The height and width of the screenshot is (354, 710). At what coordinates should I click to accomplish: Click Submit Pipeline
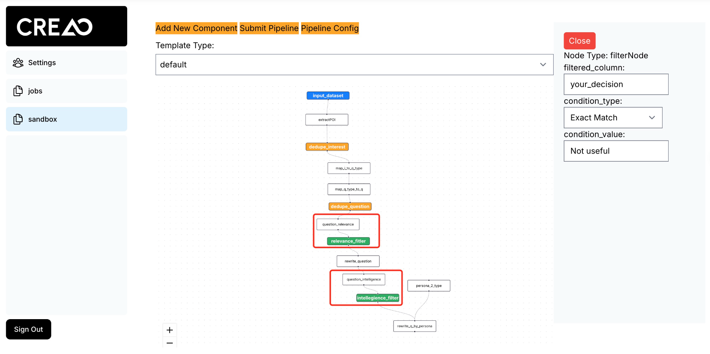click(269, 28)
